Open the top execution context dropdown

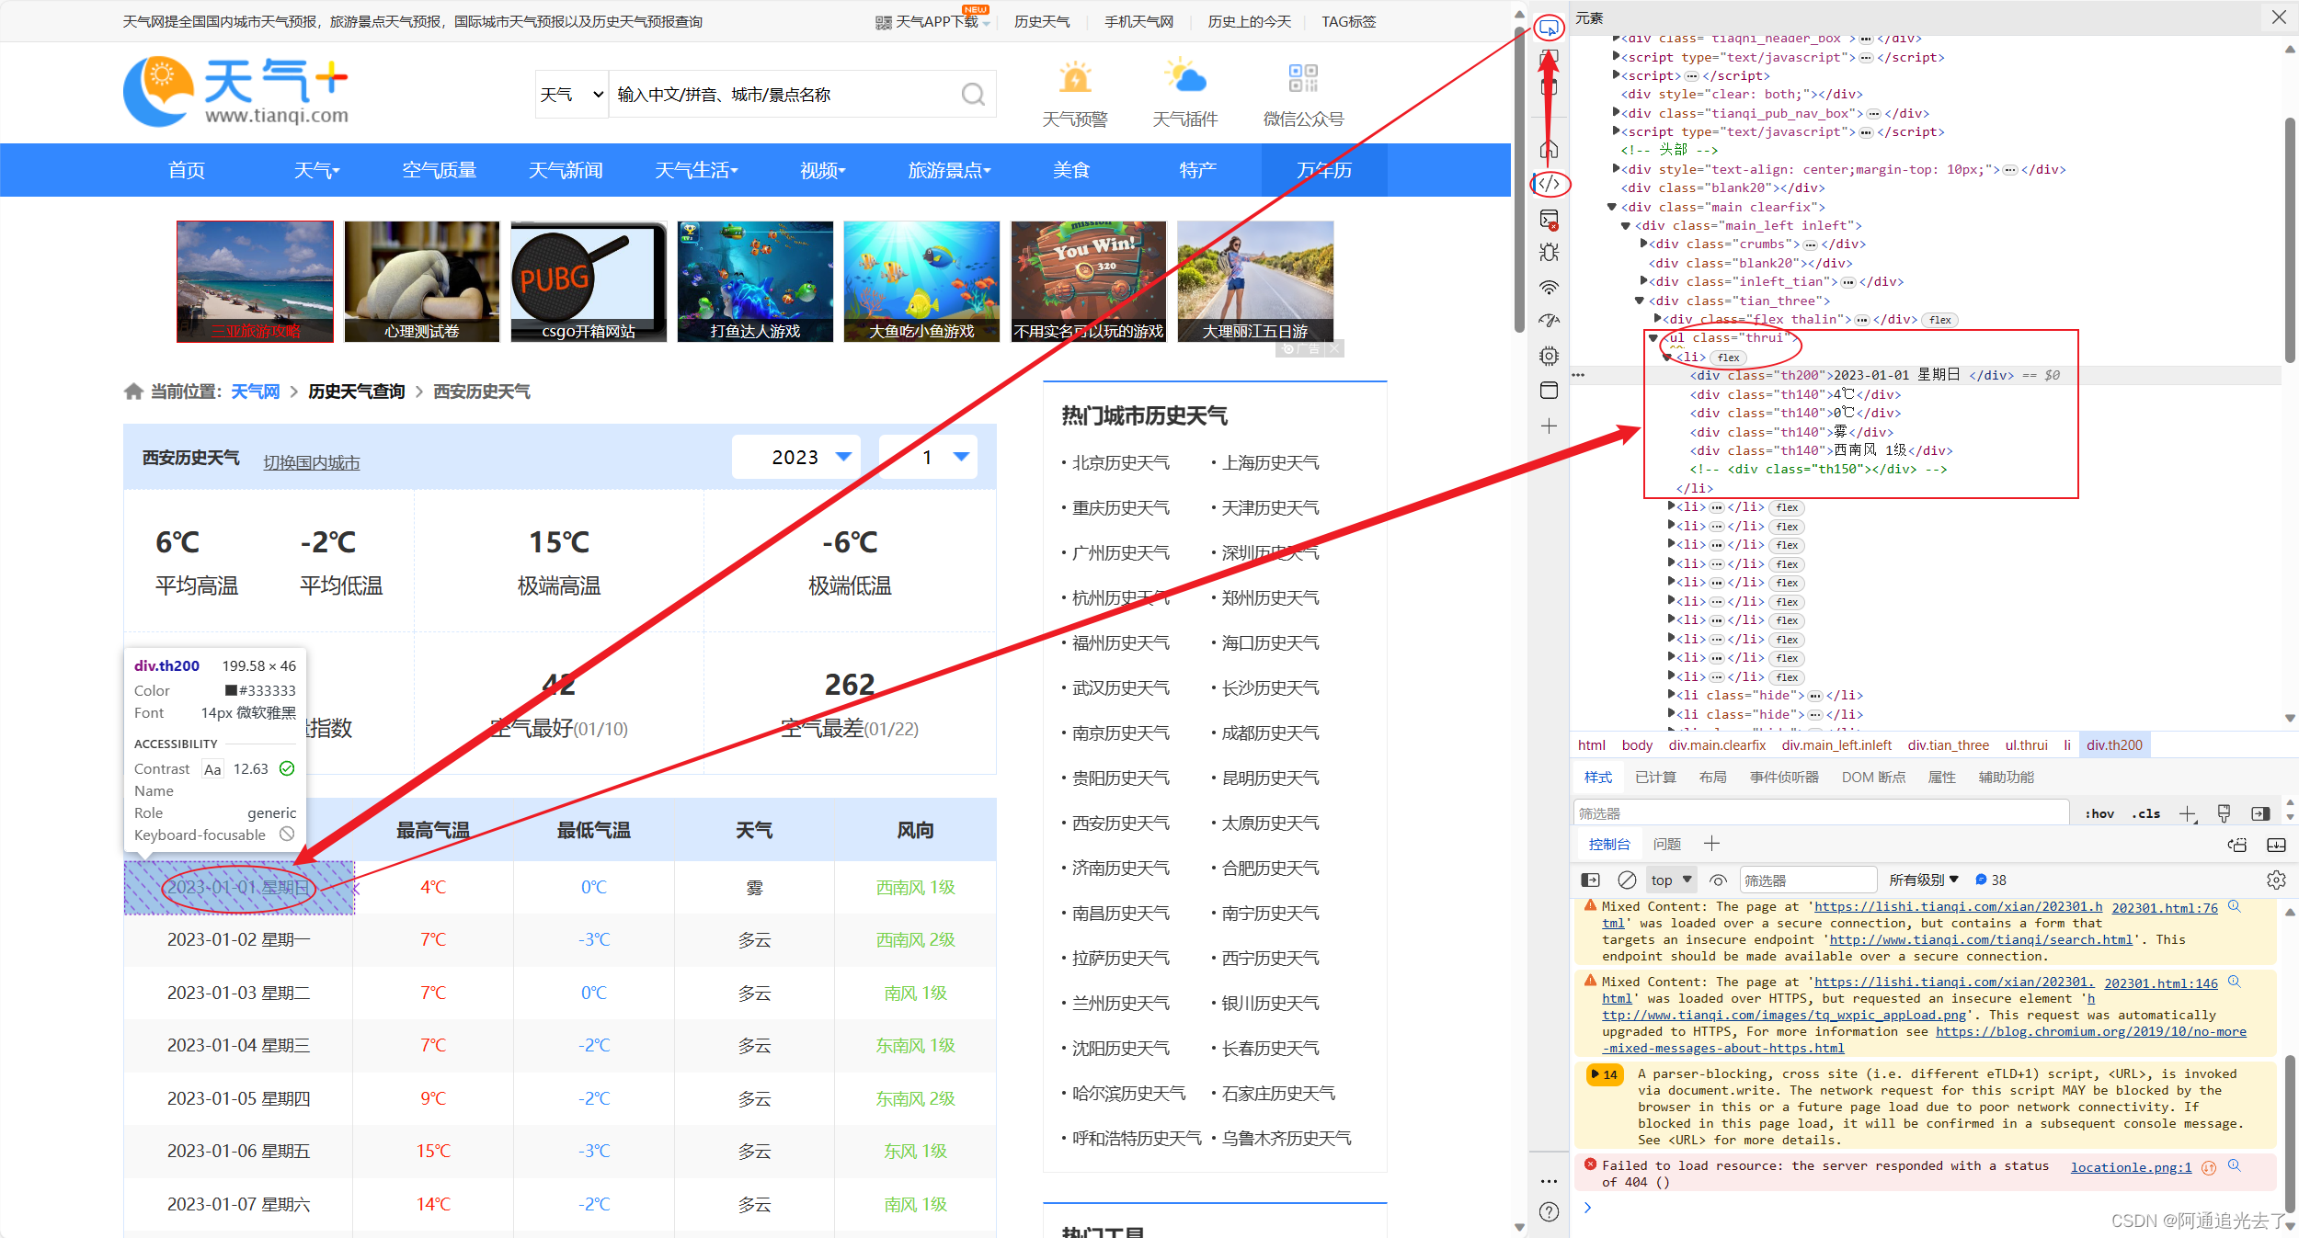1670,880
